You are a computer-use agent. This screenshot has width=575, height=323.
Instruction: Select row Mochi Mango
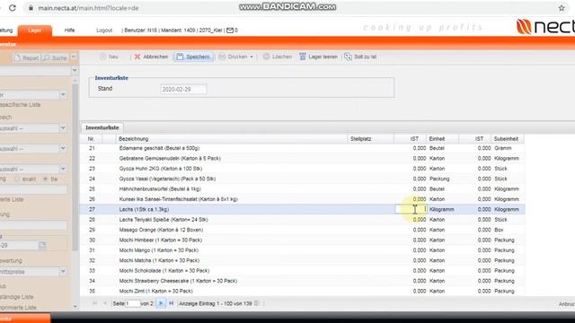click(x=302, y=250)
